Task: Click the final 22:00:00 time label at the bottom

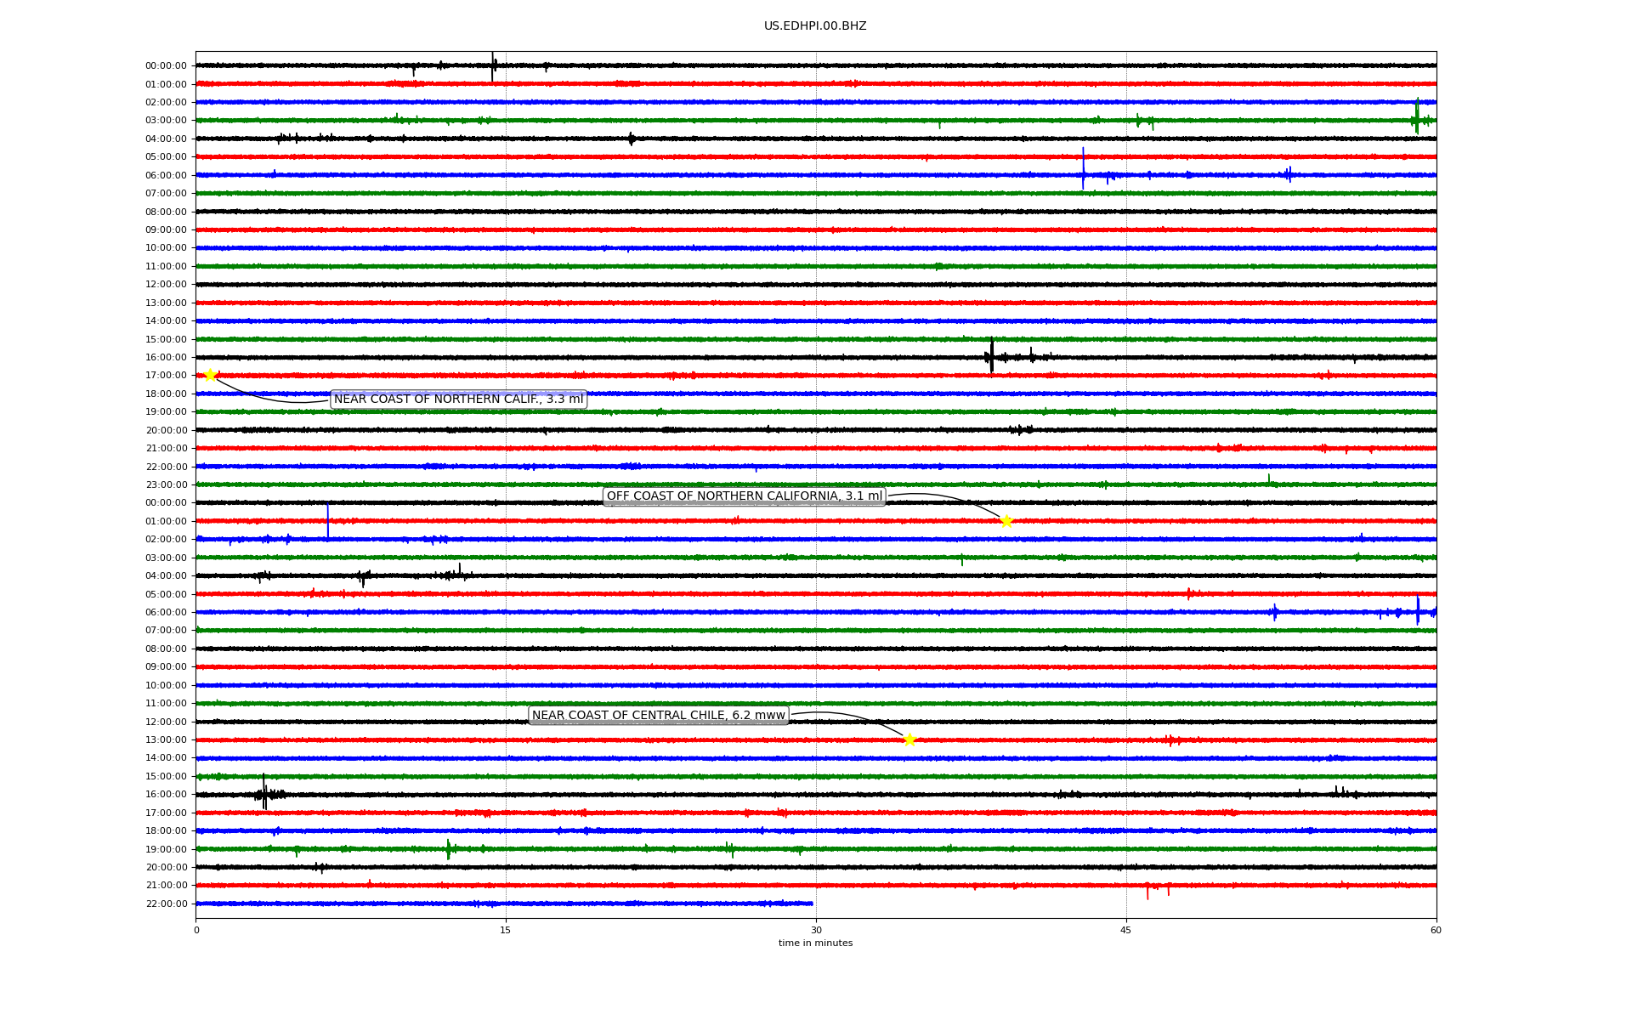Action: [166, 904]
